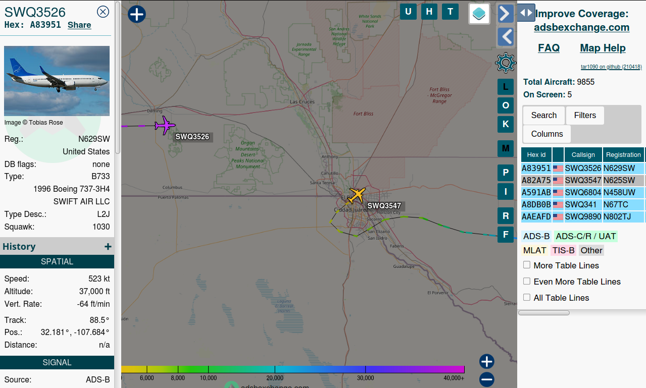The height and width of the screenshot is (388, 646).
Task: Select the yellow SWQ3547 aircraft on map
Action: coord(357,194)
